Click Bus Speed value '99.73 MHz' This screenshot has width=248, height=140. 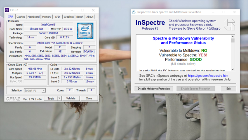pos(35,77)
